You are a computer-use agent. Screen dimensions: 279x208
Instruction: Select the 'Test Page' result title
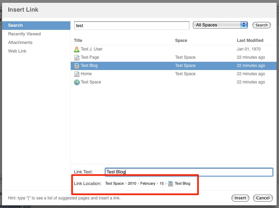click(x=90, y=57)
